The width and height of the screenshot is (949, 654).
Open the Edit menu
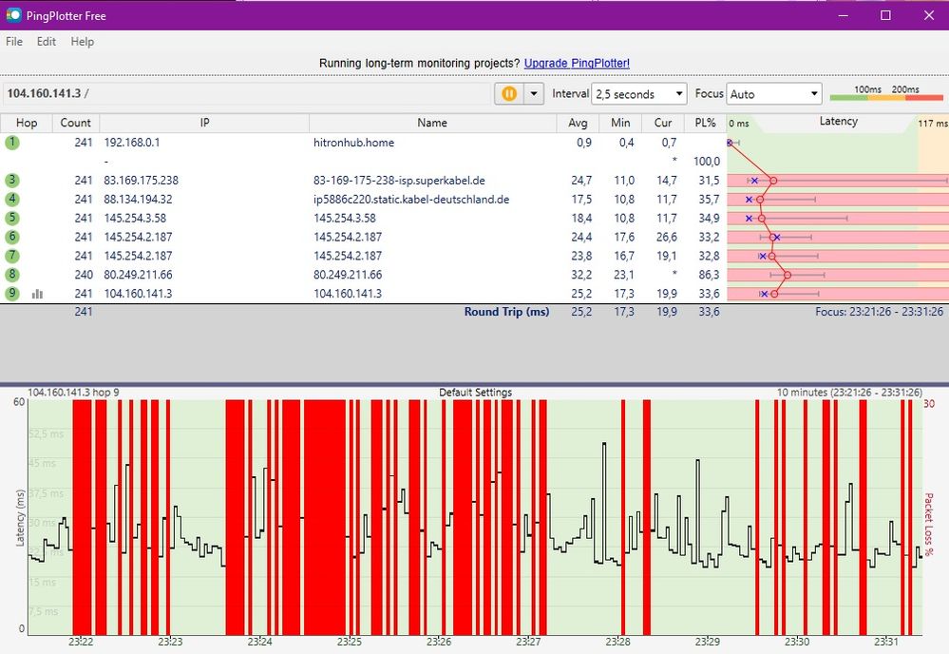coord(47,42)
